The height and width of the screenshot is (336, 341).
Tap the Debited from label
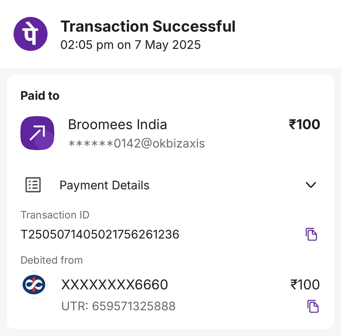click(x=52, y=260)
